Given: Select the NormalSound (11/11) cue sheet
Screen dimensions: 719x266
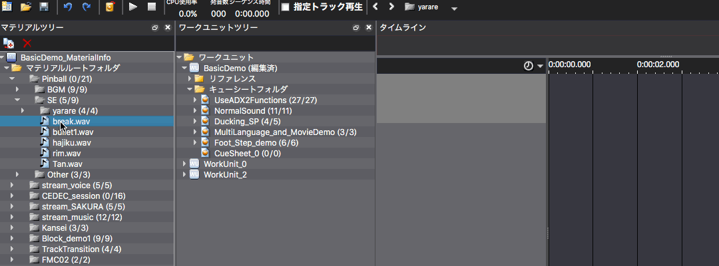Looking at the screenshot, I should click(253, 110).
